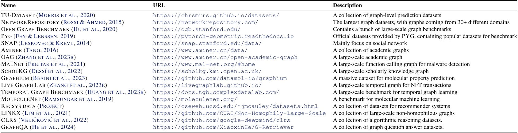Open the pytorch-geometric.readthedocs.io link

click(x=223, y=36)
